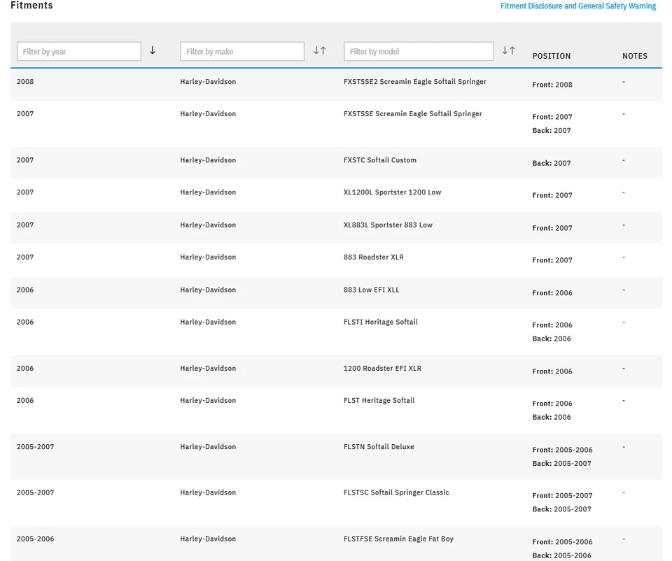Focus the Filter by make field
The image size is (672, 561).
click(x=242, y=51)
